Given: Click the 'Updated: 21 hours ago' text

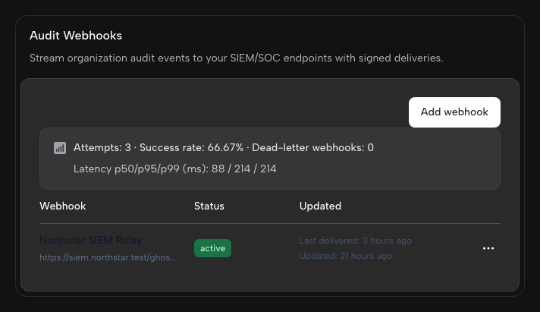Looking at the screenshot, I should [x=346, y=256].
